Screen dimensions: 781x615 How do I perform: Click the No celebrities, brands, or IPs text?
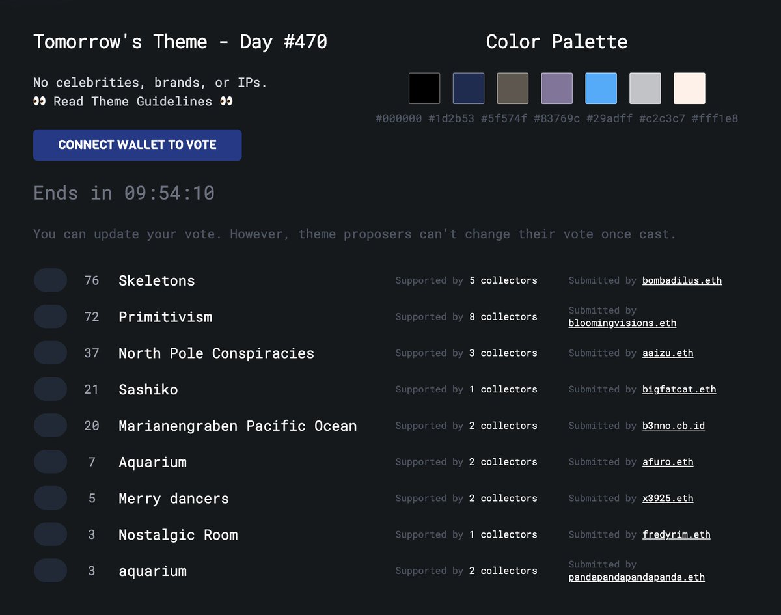(150, 83)
